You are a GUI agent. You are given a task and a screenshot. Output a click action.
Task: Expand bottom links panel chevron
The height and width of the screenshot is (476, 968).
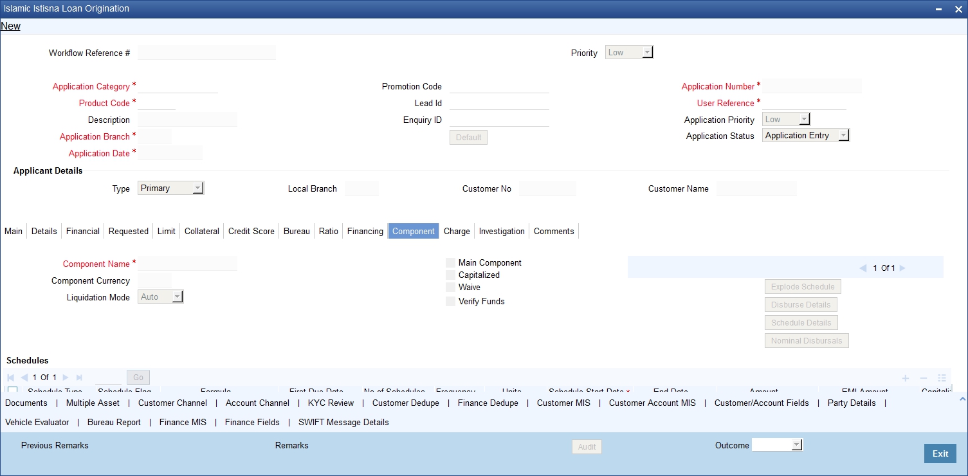(x=962, y=399)
